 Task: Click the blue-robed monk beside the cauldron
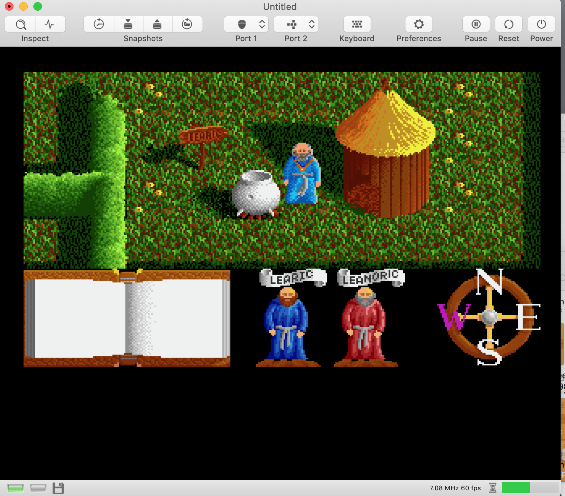point(302,174)
